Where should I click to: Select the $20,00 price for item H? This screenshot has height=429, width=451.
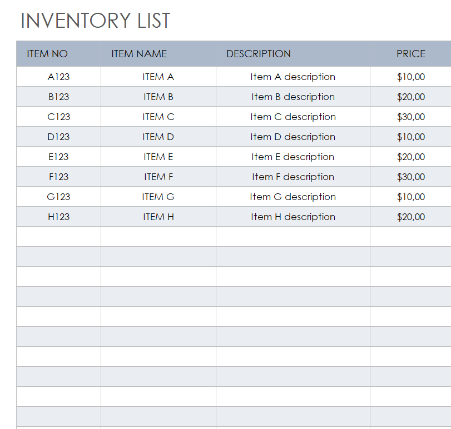[411, 217]
